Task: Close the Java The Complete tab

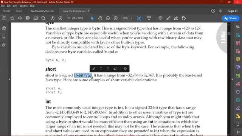Action: tap(88, 11)
